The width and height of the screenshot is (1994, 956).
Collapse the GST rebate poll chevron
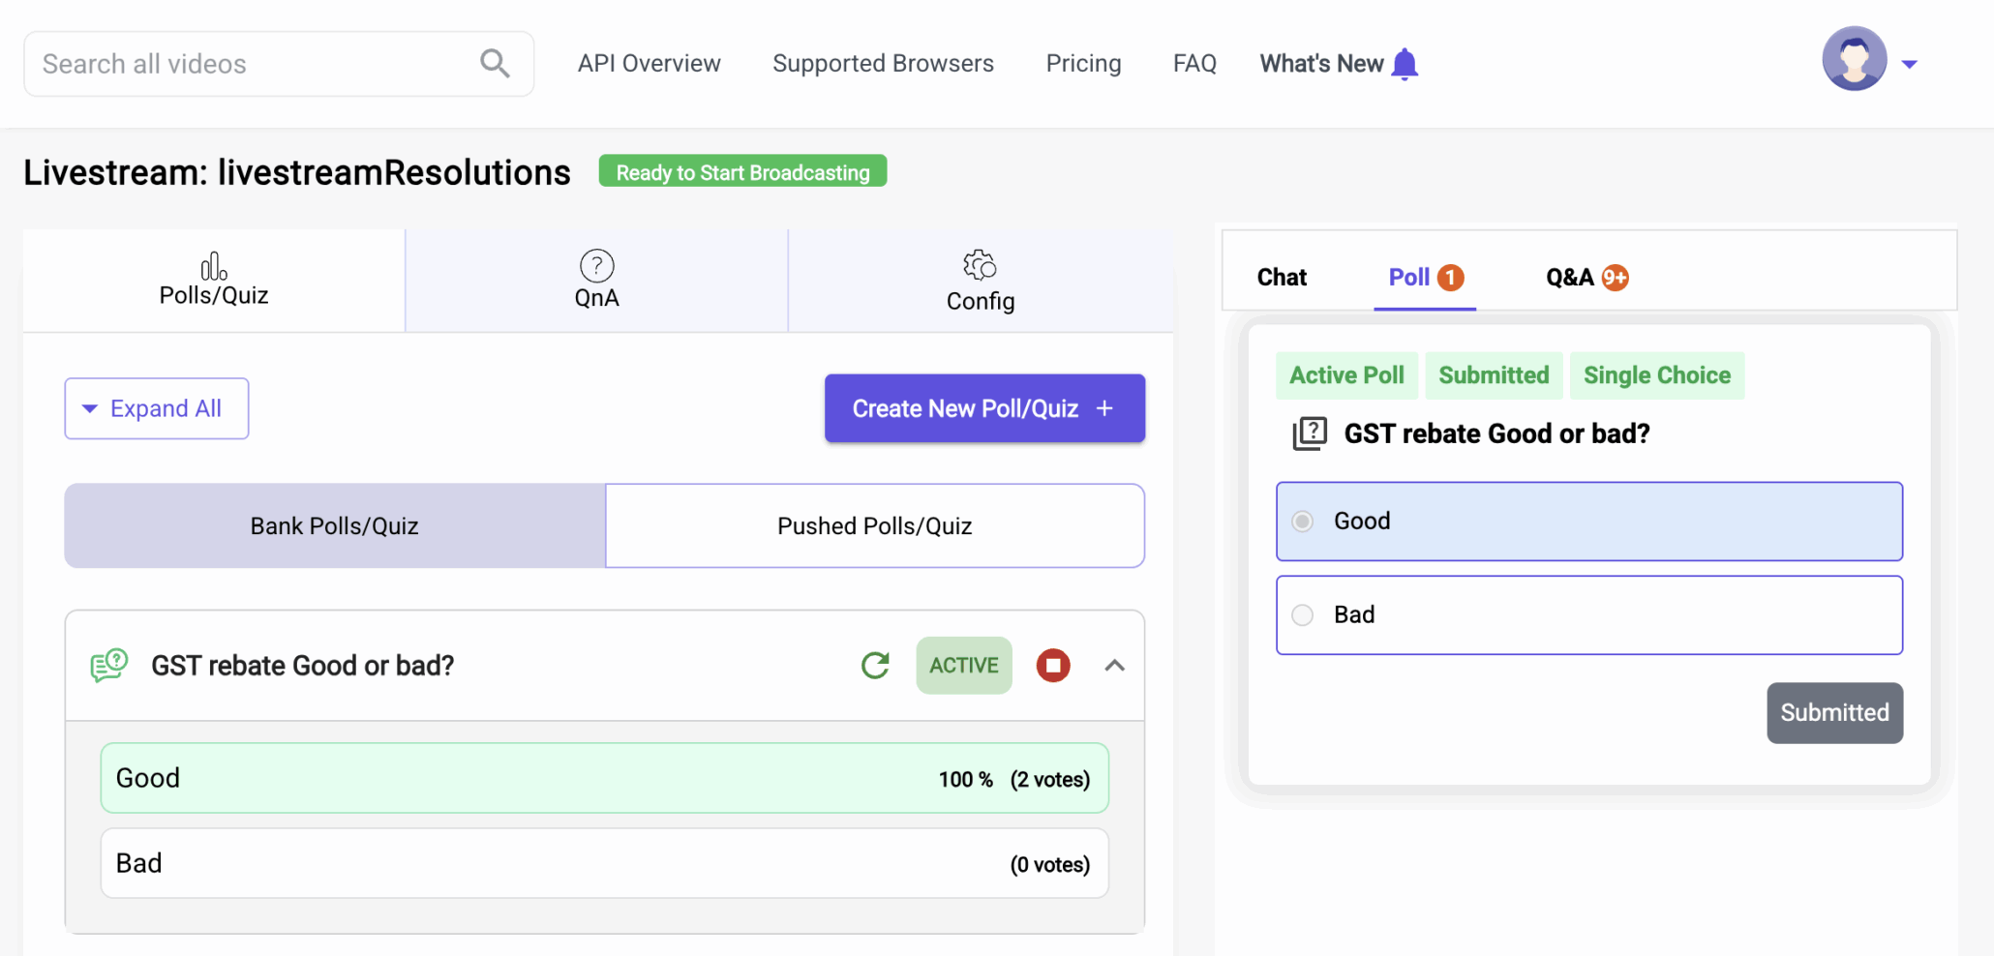1115,666
